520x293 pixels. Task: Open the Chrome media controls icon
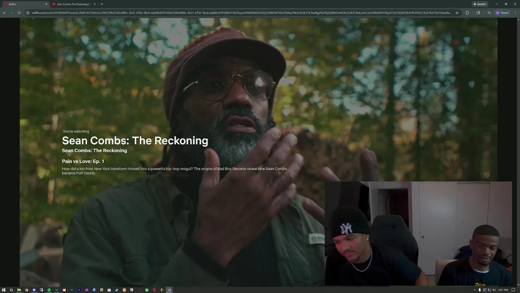[489, 13]
